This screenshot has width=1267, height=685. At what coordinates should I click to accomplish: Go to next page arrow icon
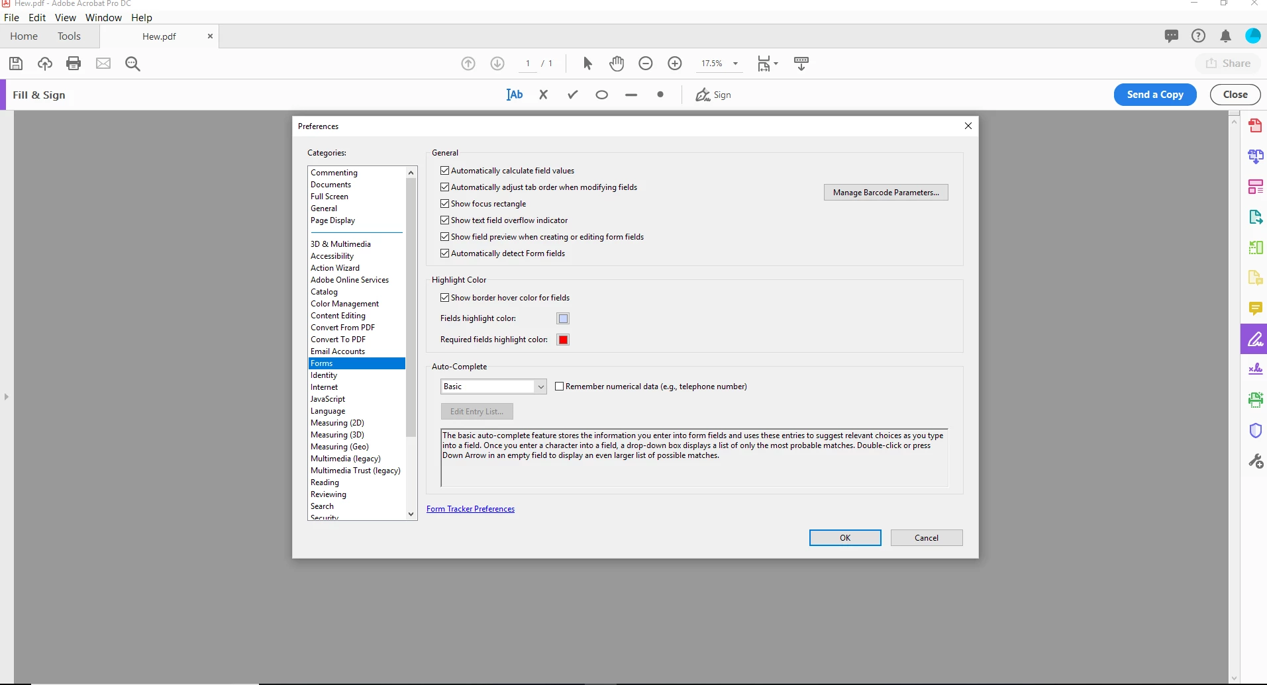[497, 64]
